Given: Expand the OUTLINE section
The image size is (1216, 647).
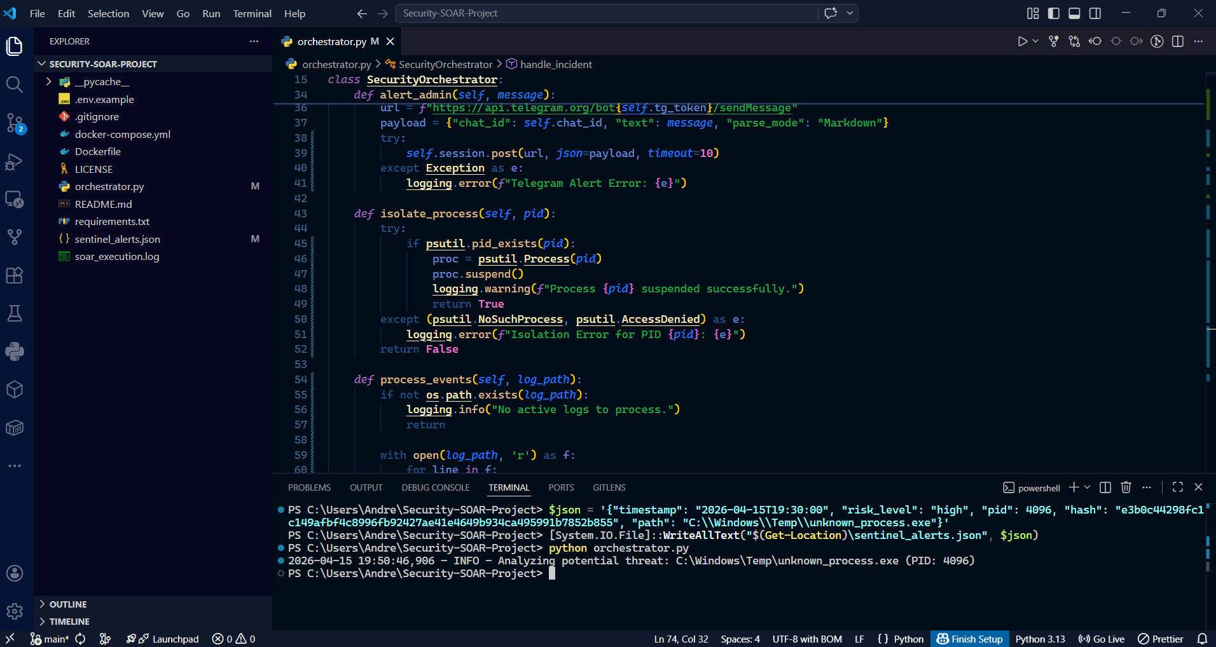Looking at the screenshot, I should (67, 604).
